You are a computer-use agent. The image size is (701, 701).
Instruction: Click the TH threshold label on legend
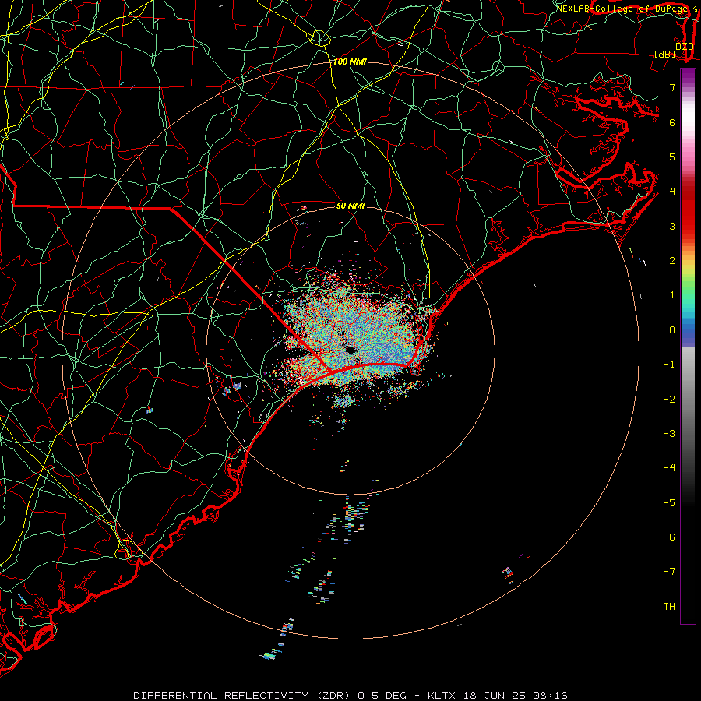click(x=669, y=606)
